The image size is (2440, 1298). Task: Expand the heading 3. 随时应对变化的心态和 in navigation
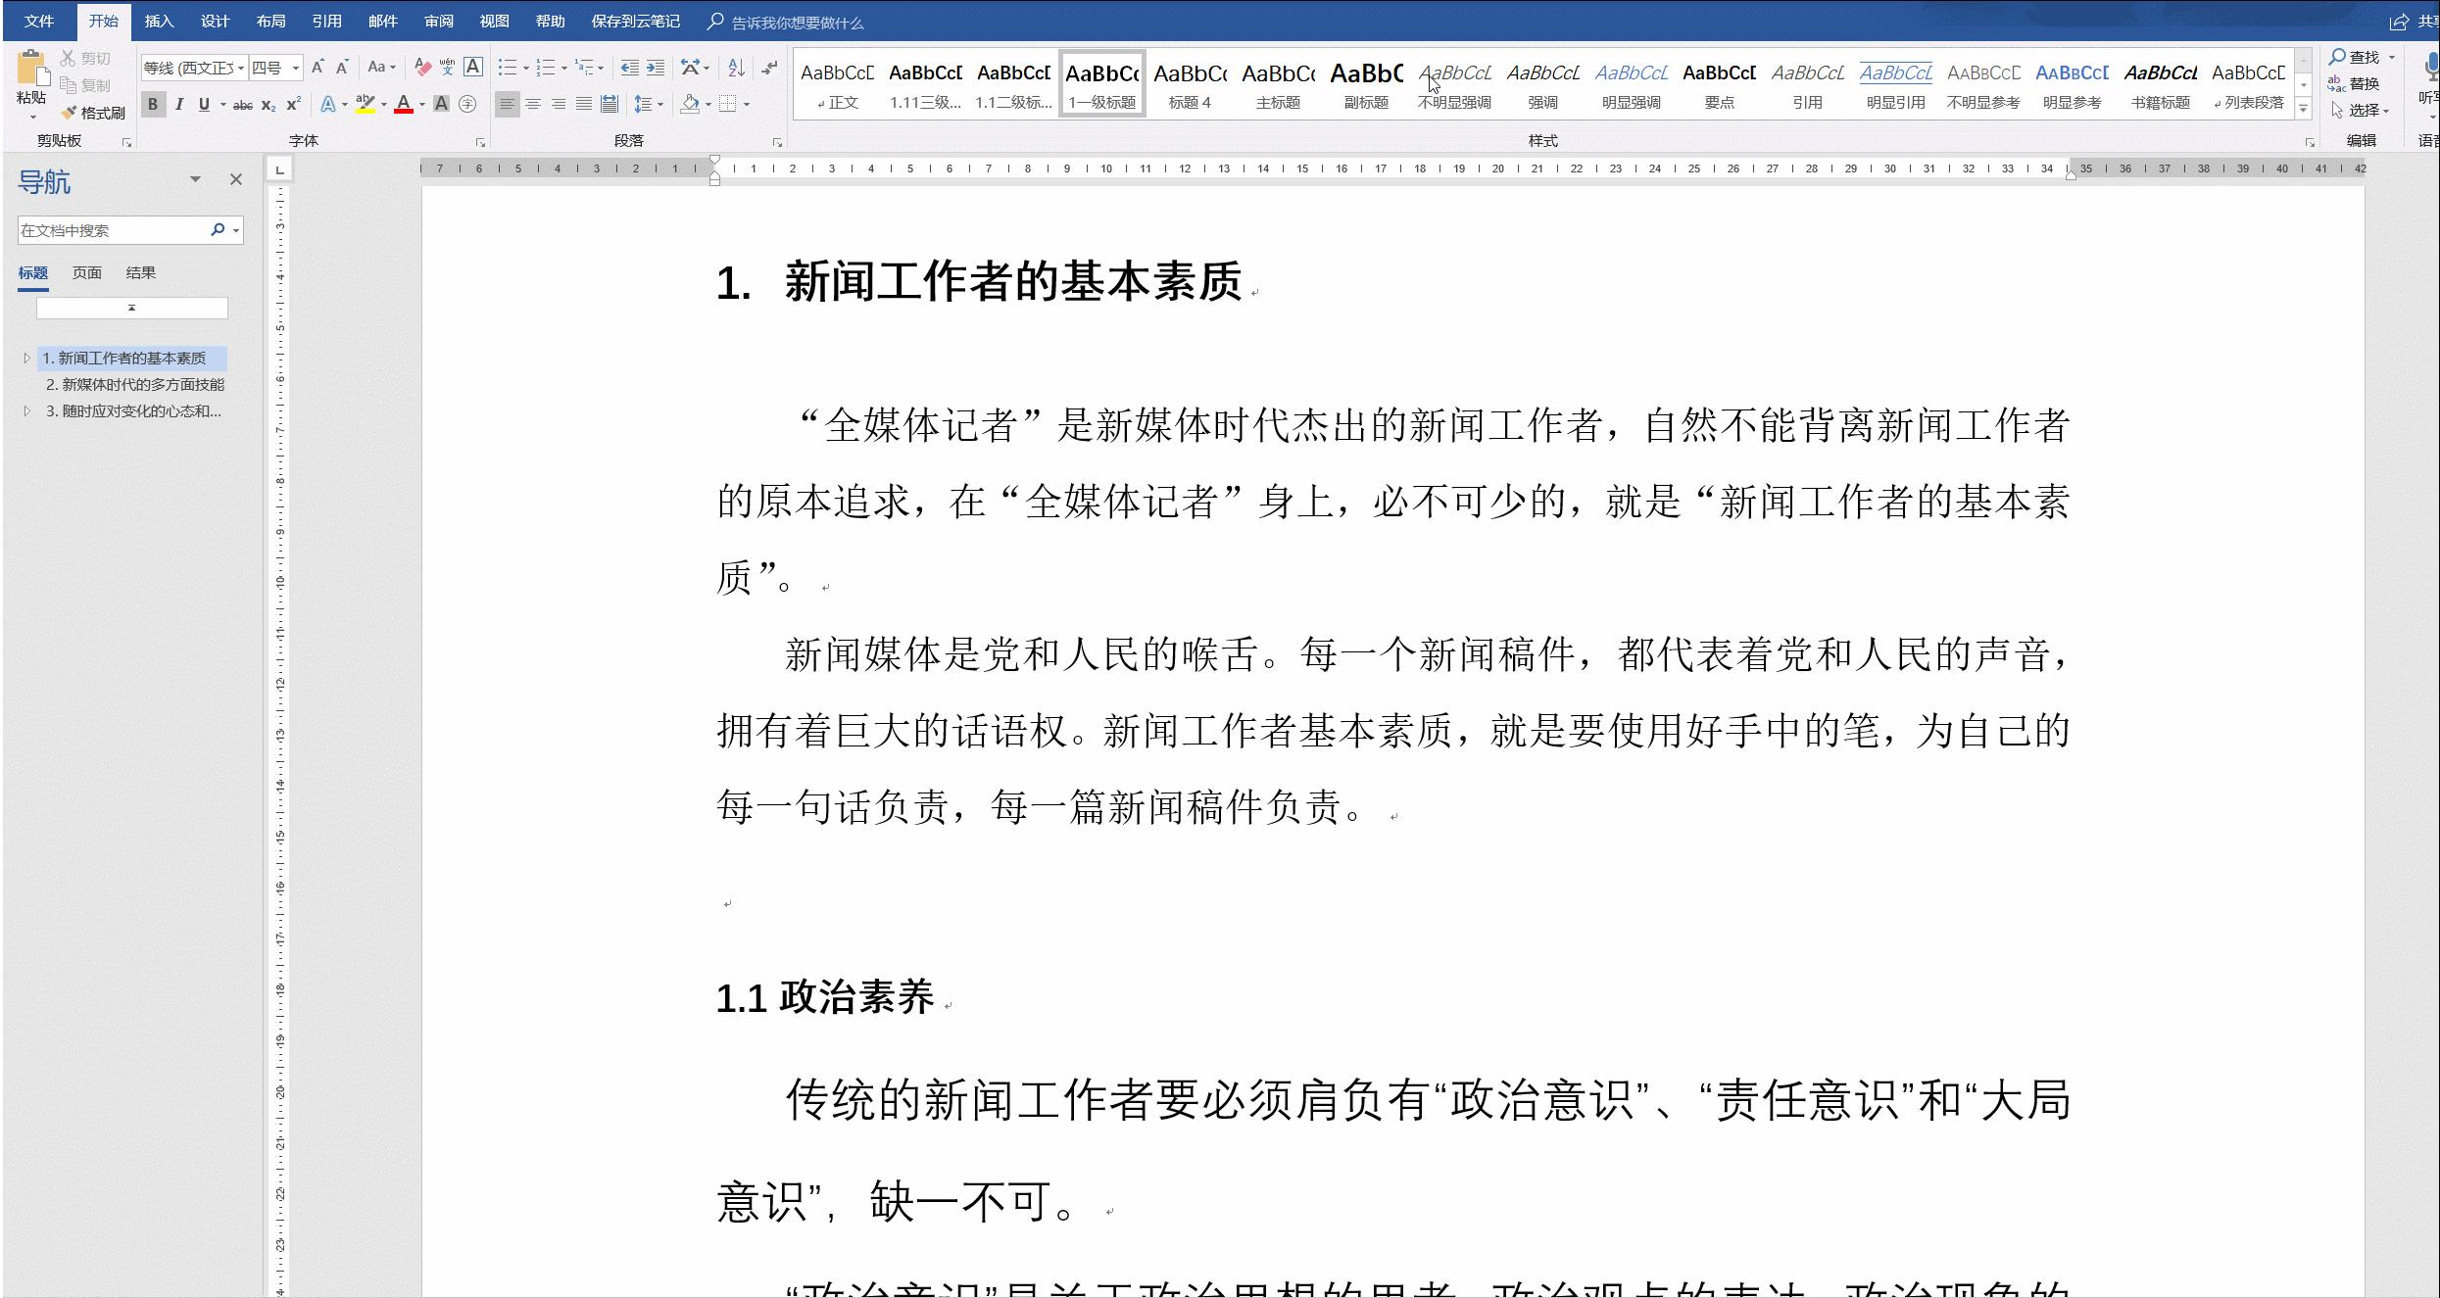(26, 410)
